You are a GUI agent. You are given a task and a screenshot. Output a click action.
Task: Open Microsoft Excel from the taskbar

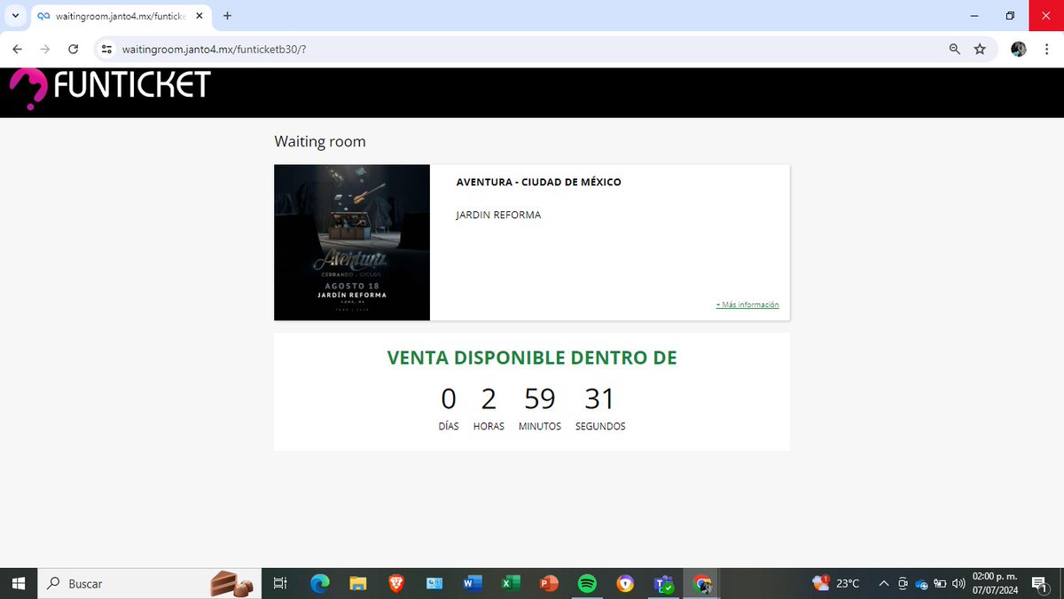point(510,583)
